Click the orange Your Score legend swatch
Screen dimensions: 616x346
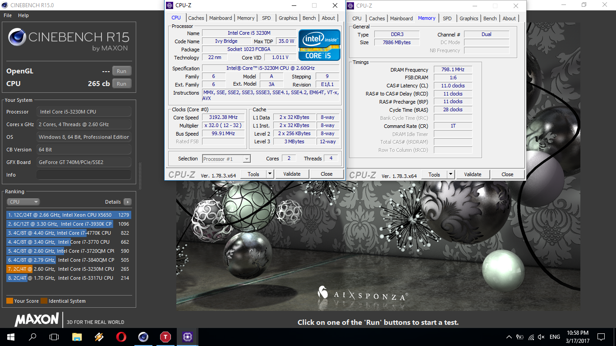click(9, 301)
